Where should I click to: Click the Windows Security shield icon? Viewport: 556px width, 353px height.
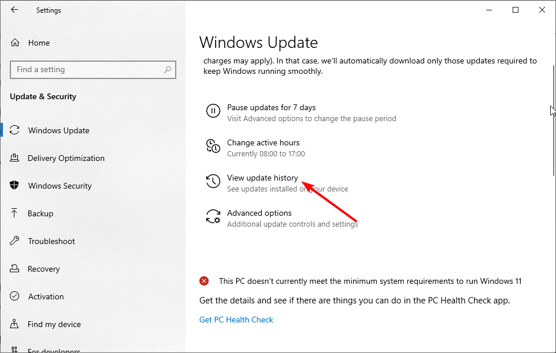(14, 185)
